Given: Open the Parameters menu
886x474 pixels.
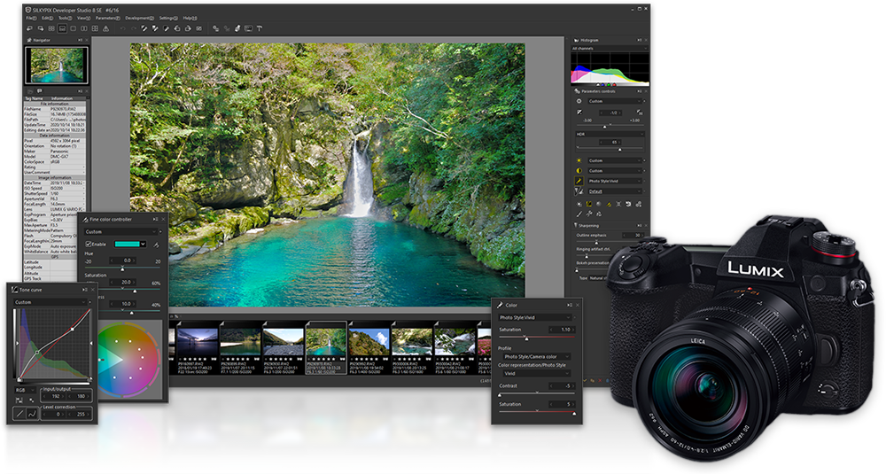Looking at the screenshot, I should (x=108, y=18).
